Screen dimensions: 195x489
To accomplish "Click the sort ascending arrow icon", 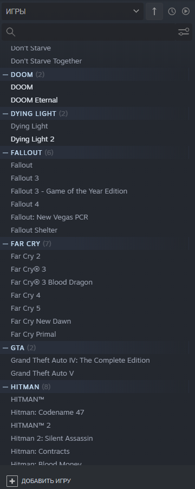I will (154, 11).
